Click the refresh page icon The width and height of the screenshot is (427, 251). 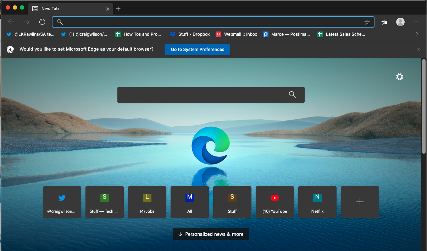pos(42,22)
